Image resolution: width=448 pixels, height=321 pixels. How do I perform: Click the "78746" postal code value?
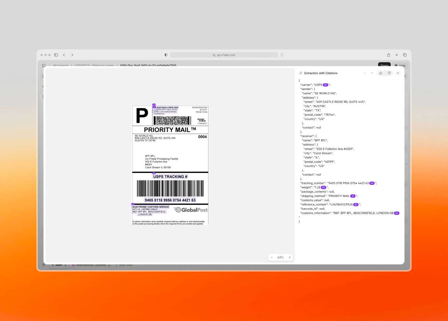[x=330, y=115]
